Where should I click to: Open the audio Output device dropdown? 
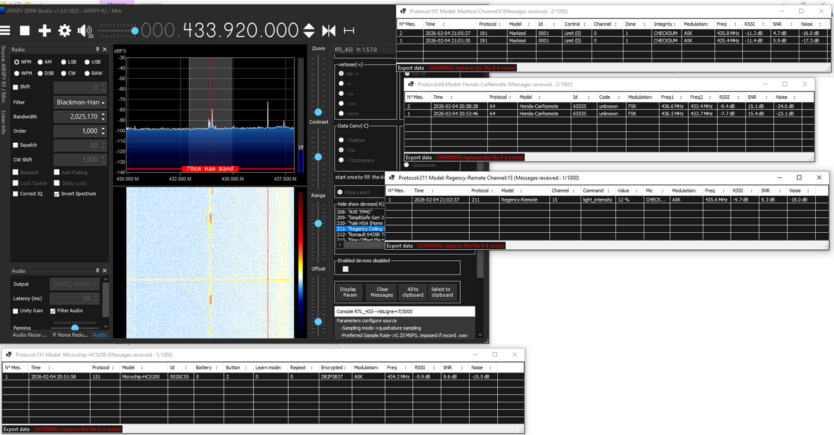pyautogui.click(x=75, y=284)
